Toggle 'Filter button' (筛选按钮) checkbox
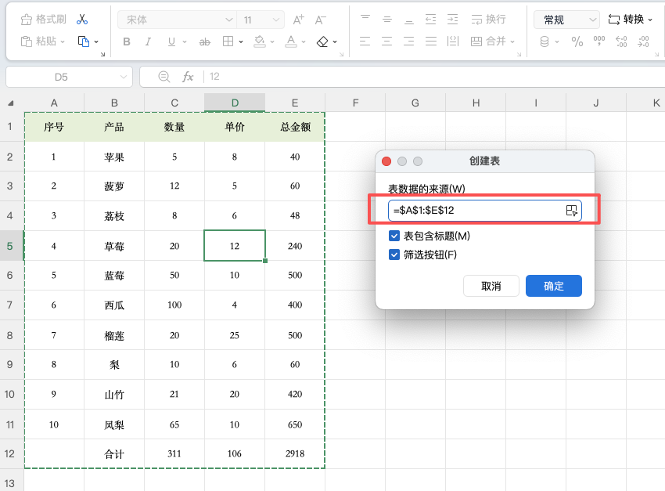The image size is (665, 491). [394, 255]
